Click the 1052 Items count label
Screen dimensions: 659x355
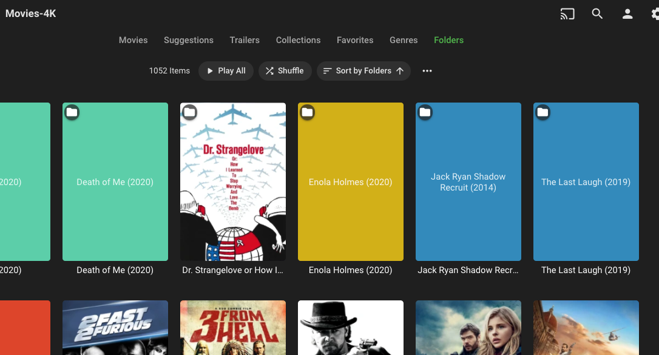[169, 71]
